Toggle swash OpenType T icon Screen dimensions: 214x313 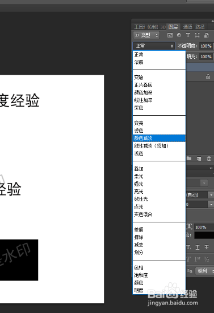pyautogui.click(x=189, y=259)
